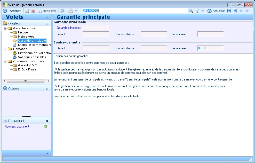
Task: Add document with green plus icon
Action: point(46,126)
